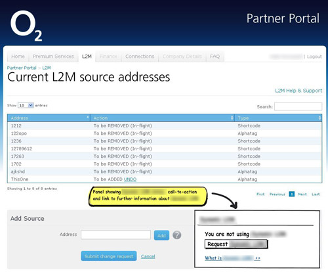
Task: Click the L2M breadcrumb link
Action: tap(47, 68)
